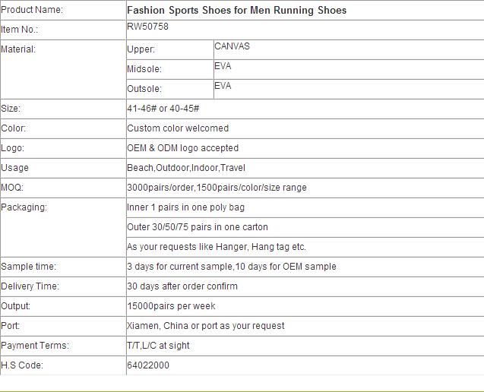This screenshot has width=484, height=392.
Task: Click the Payment Terms T/T,L/C value
Action: point(158,346)
